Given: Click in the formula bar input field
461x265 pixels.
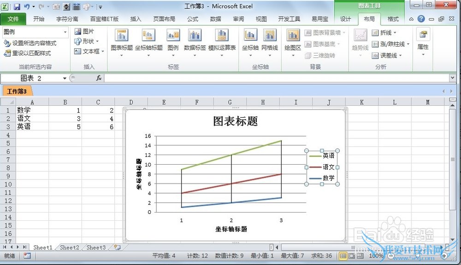Looking at the screenshot, I should (276, 78).
